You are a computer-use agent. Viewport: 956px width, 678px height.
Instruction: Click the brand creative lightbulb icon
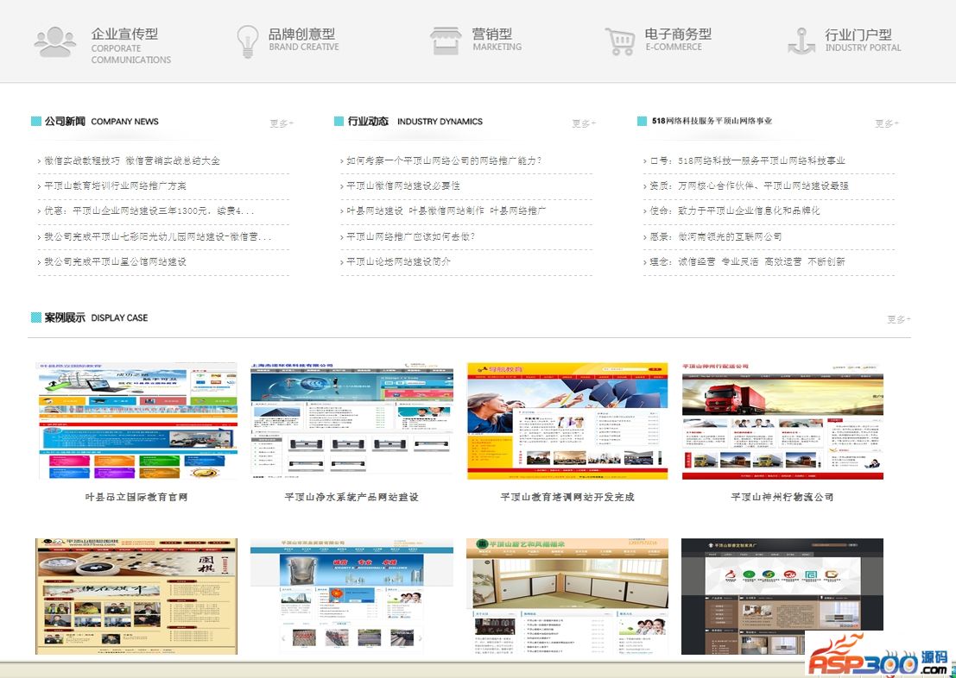pos(248,41)
